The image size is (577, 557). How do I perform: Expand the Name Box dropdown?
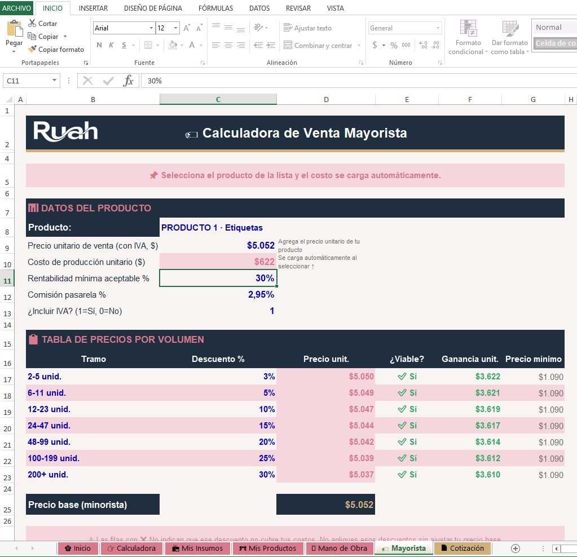point(54,80)
